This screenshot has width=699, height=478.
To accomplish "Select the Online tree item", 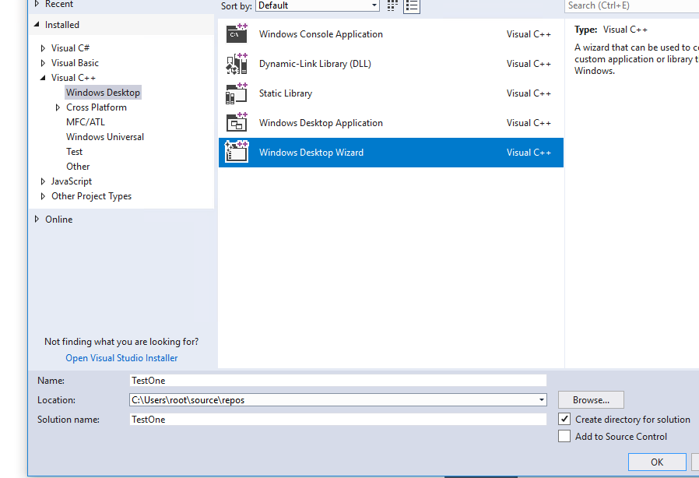I will [x=59, y=220].
